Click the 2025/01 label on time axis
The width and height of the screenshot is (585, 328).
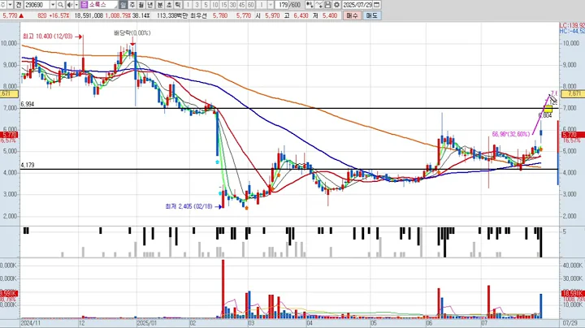[x=146, y=323]
